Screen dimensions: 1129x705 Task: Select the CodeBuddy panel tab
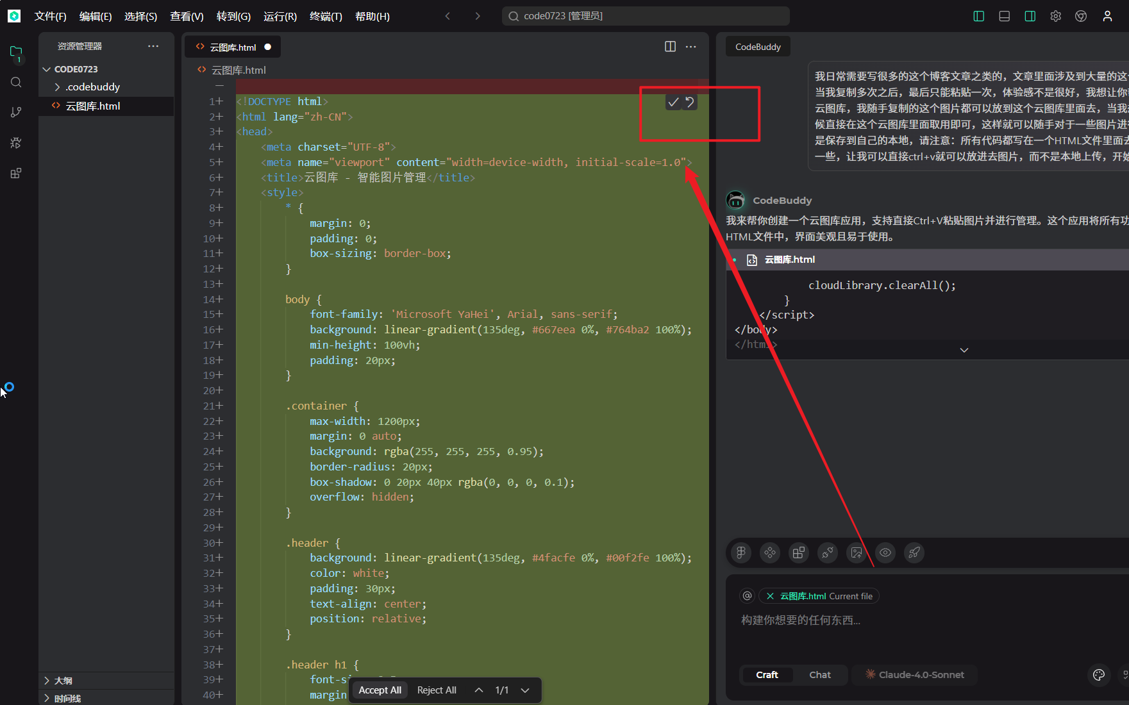click(x=758, y=47)
